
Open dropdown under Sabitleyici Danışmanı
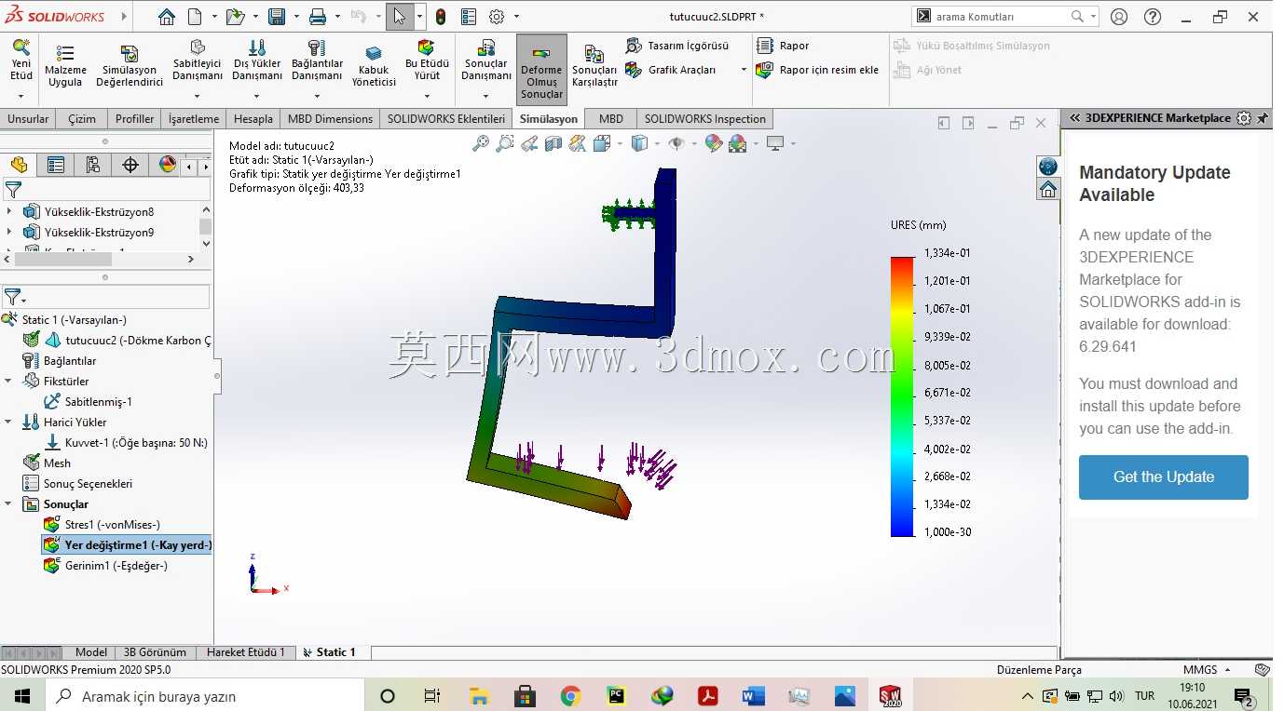pyautogui.click(x=198, y=96)
